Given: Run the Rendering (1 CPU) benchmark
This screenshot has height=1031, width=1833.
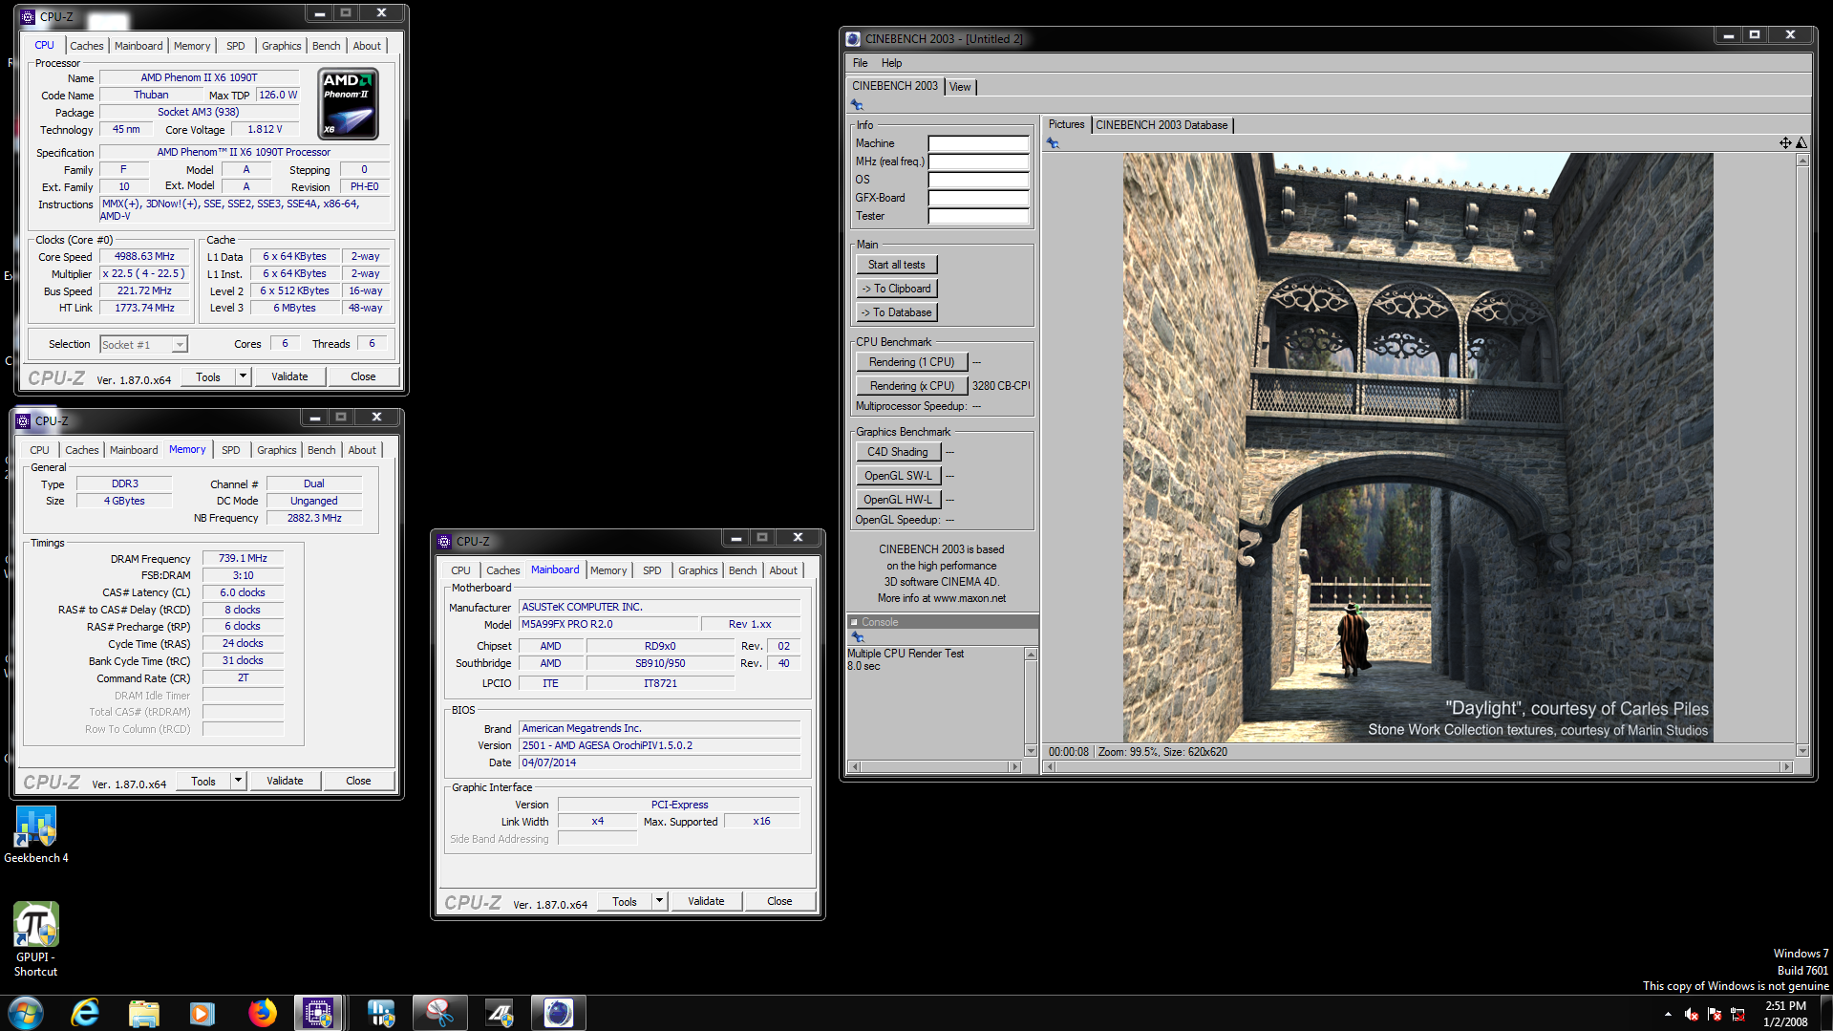Looking at the screenshot, I should 911,362.
